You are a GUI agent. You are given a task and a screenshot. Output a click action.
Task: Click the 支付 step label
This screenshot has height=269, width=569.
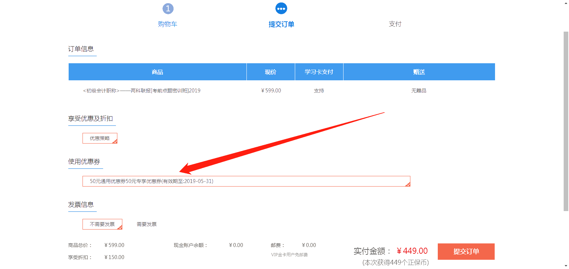[395, 24]
